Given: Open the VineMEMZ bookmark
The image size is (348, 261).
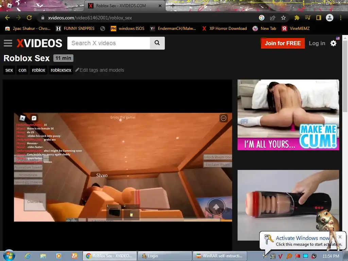Looking at the screenshot, I should tap(296, 29).
